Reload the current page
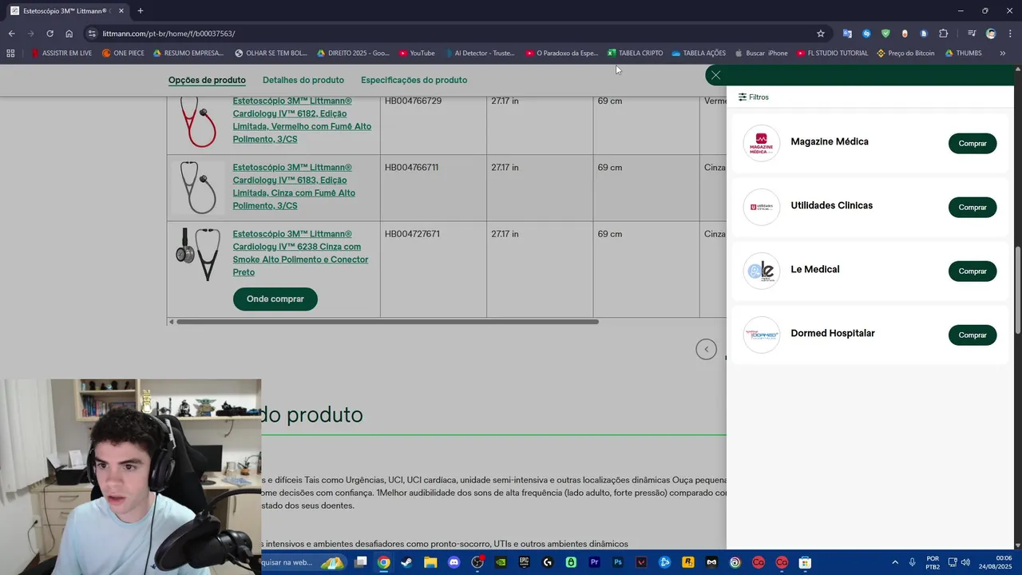The image size is (1022, 575). pyautogui.click(x=50, y=34)
